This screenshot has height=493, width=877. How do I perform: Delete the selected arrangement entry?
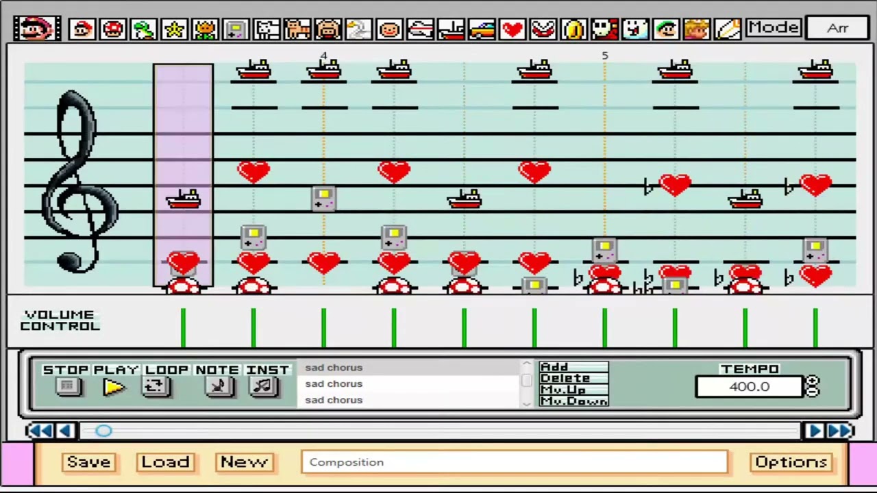(x=573, y=378)
